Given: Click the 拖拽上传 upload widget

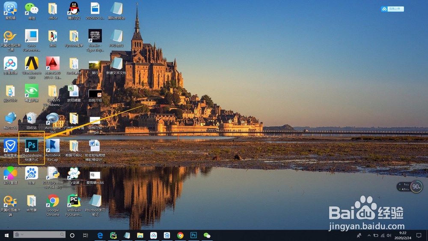Looking at the screenshot, I should tap(392, 9).
